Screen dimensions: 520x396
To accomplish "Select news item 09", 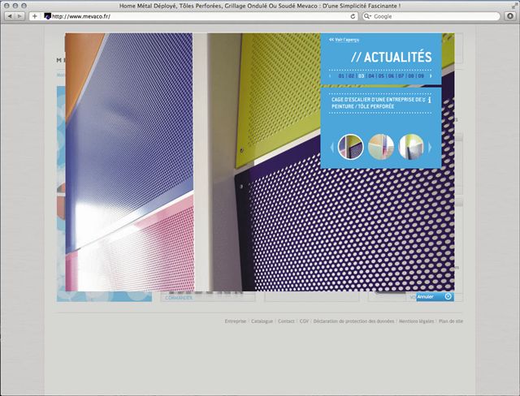I will point(421,75).
